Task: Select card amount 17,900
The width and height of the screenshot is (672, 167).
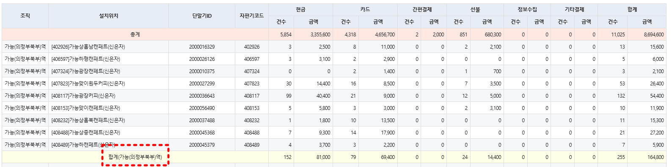Action: [388, 133]
